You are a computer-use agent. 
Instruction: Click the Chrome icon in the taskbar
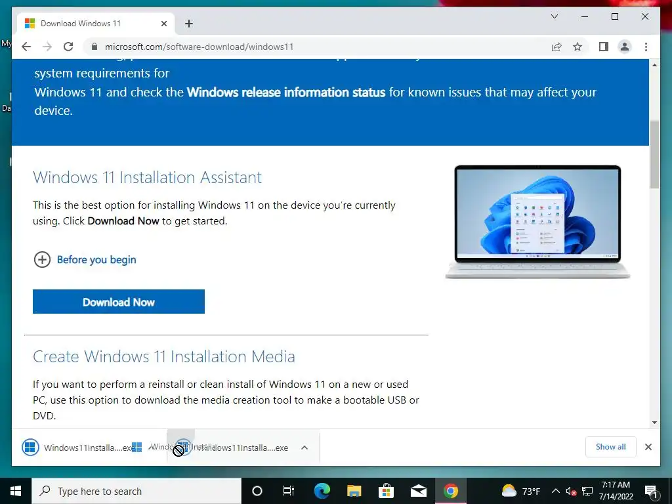click(450, 491)
